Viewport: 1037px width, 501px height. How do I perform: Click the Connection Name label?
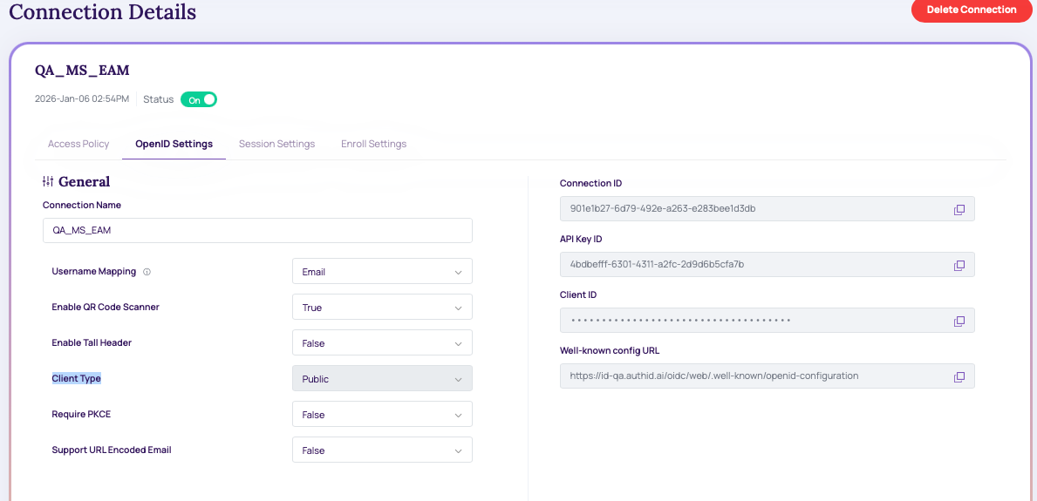(x=82, y=205)
